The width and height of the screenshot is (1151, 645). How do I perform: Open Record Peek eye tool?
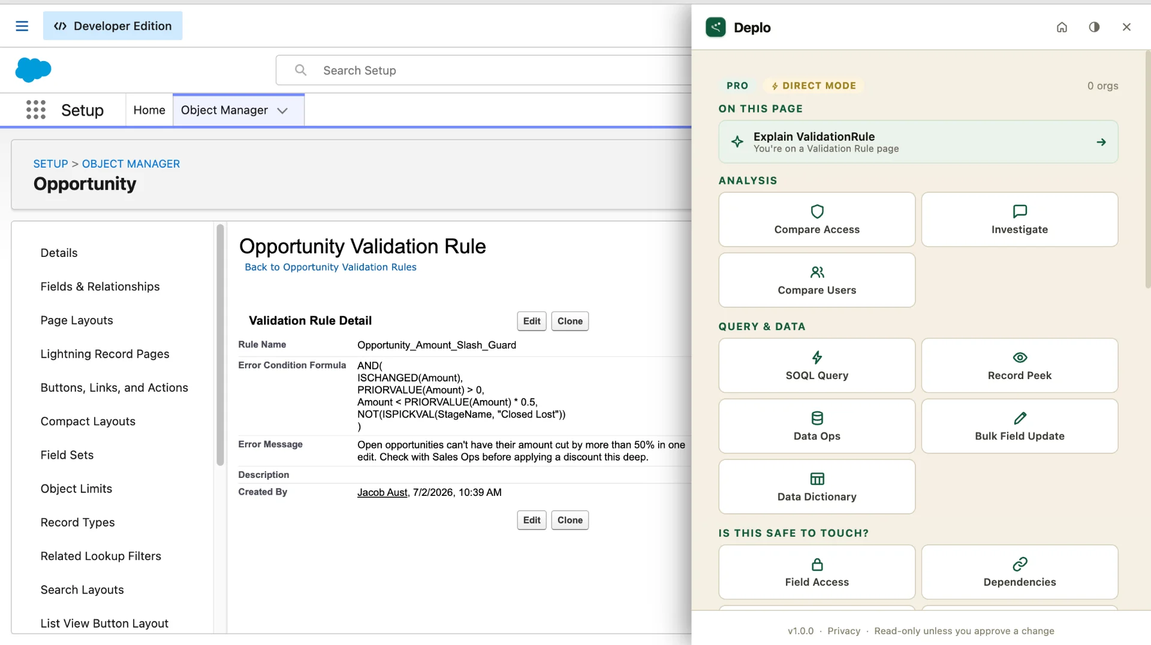[1020, 365]
